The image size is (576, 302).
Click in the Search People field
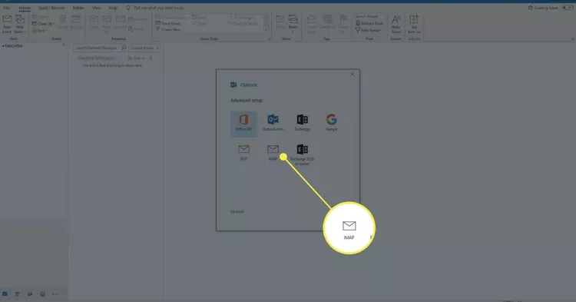point(369,17)
